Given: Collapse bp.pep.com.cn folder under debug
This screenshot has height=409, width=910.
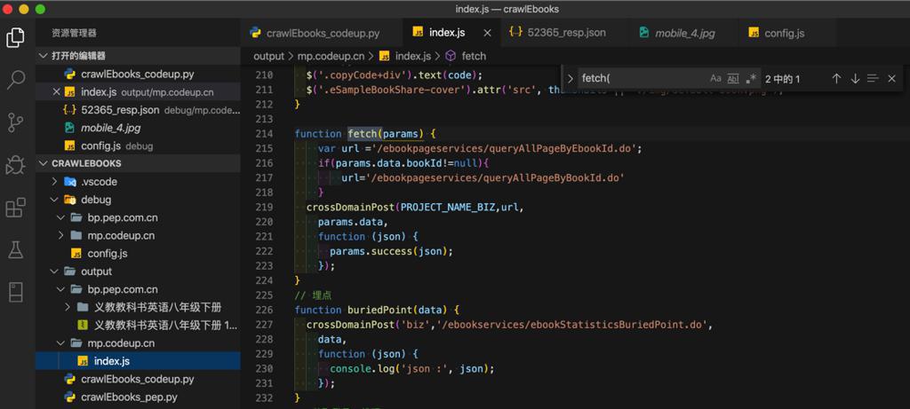Looking at the screenshot, I should tap(138, 218).
